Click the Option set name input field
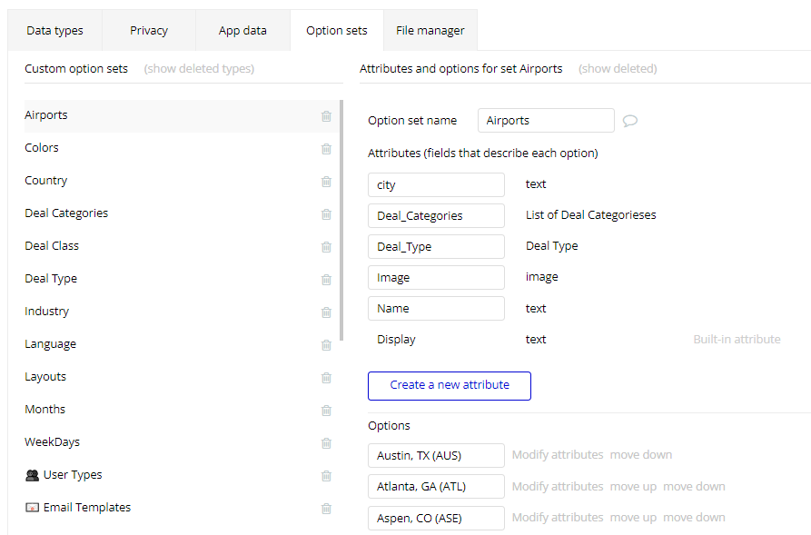This screenshot has width=811, height=535. click(546, 121)
